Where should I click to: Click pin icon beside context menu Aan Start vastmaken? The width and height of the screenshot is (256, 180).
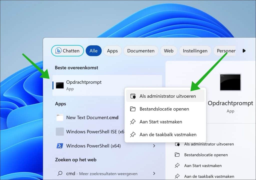click(133, 122)
